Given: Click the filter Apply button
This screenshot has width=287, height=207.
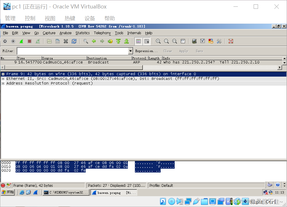Looking at the screenshot, I should pyautogui.click(x=184, y=51).
